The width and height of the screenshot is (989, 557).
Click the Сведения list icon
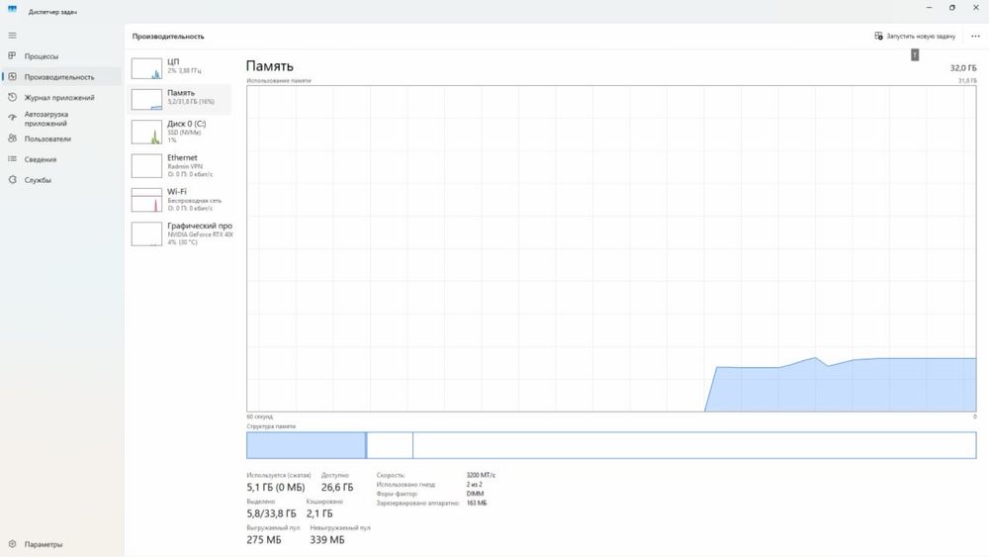click(12, 159)
